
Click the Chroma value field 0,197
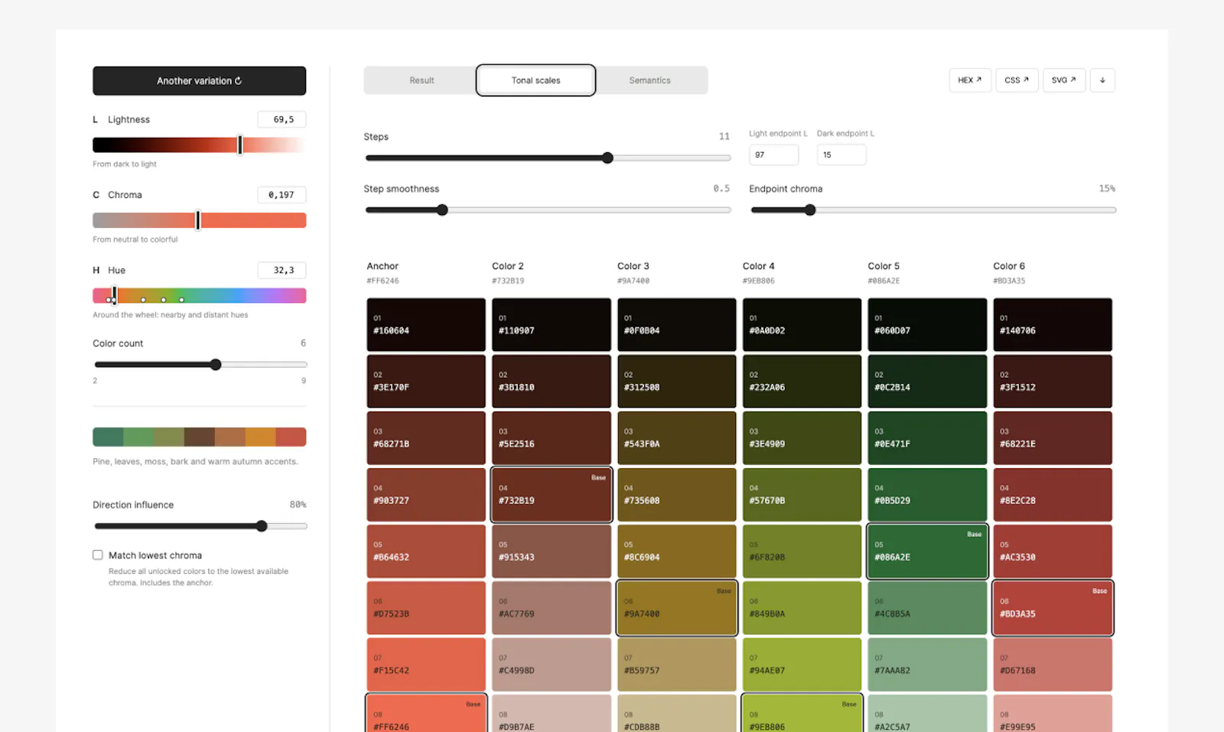point(282,195)
